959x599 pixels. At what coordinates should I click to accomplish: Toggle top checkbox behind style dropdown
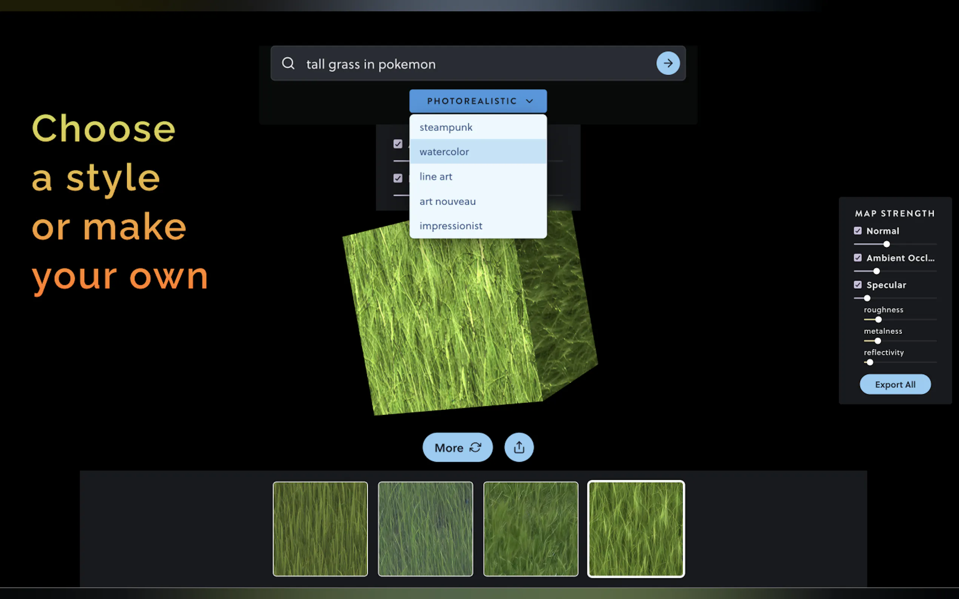(398, 144)
